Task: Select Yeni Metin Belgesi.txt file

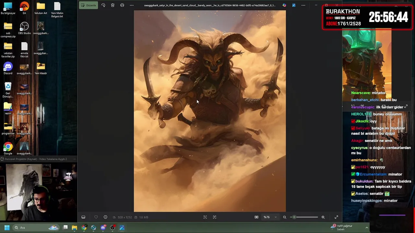Action: click(57, 10)
